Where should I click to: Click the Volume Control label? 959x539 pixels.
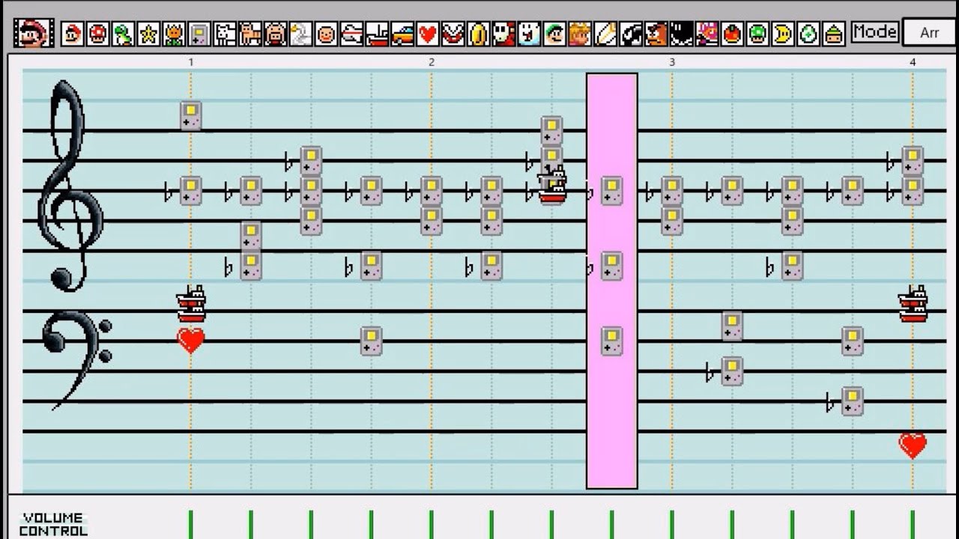53,524
